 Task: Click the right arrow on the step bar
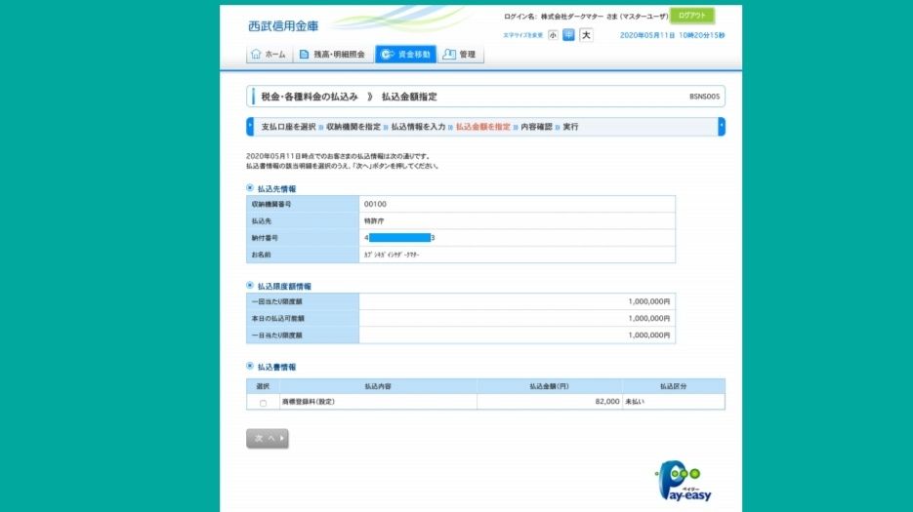[x=722, y=127]
